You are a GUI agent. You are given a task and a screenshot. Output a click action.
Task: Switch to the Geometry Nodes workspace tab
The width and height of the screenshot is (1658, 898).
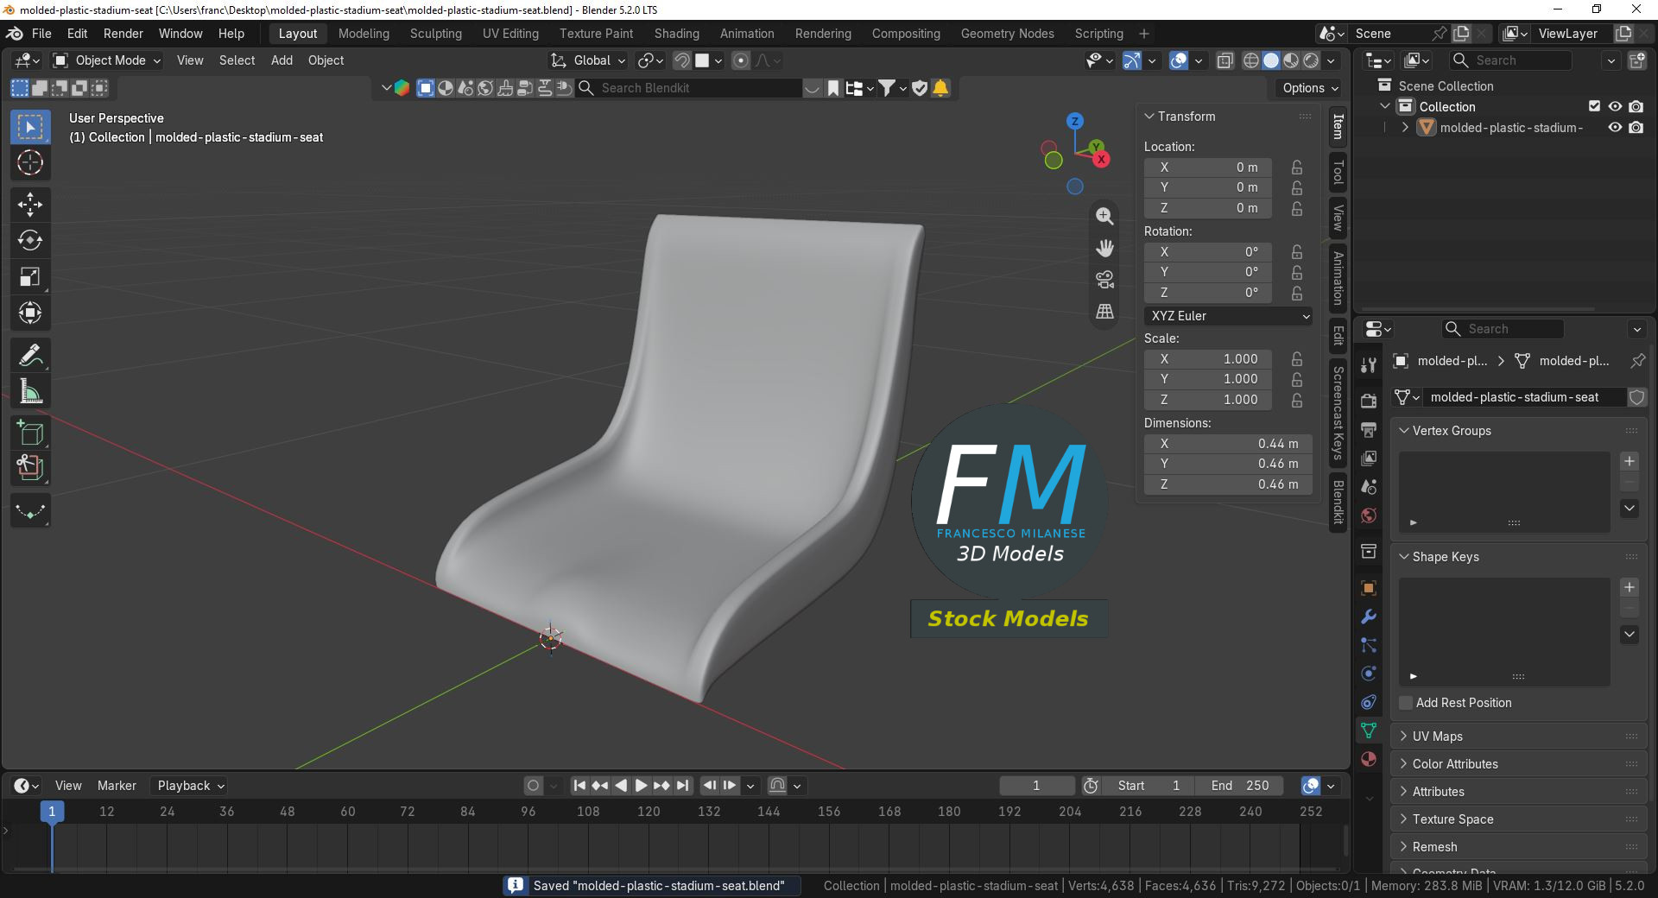1007,34
